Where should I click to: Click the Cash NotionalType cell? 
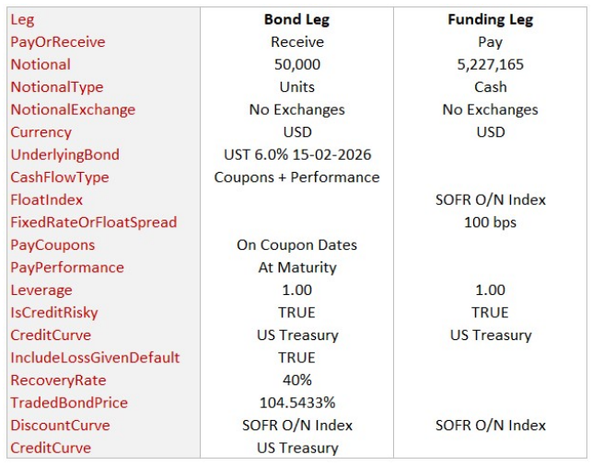[490, 87]
